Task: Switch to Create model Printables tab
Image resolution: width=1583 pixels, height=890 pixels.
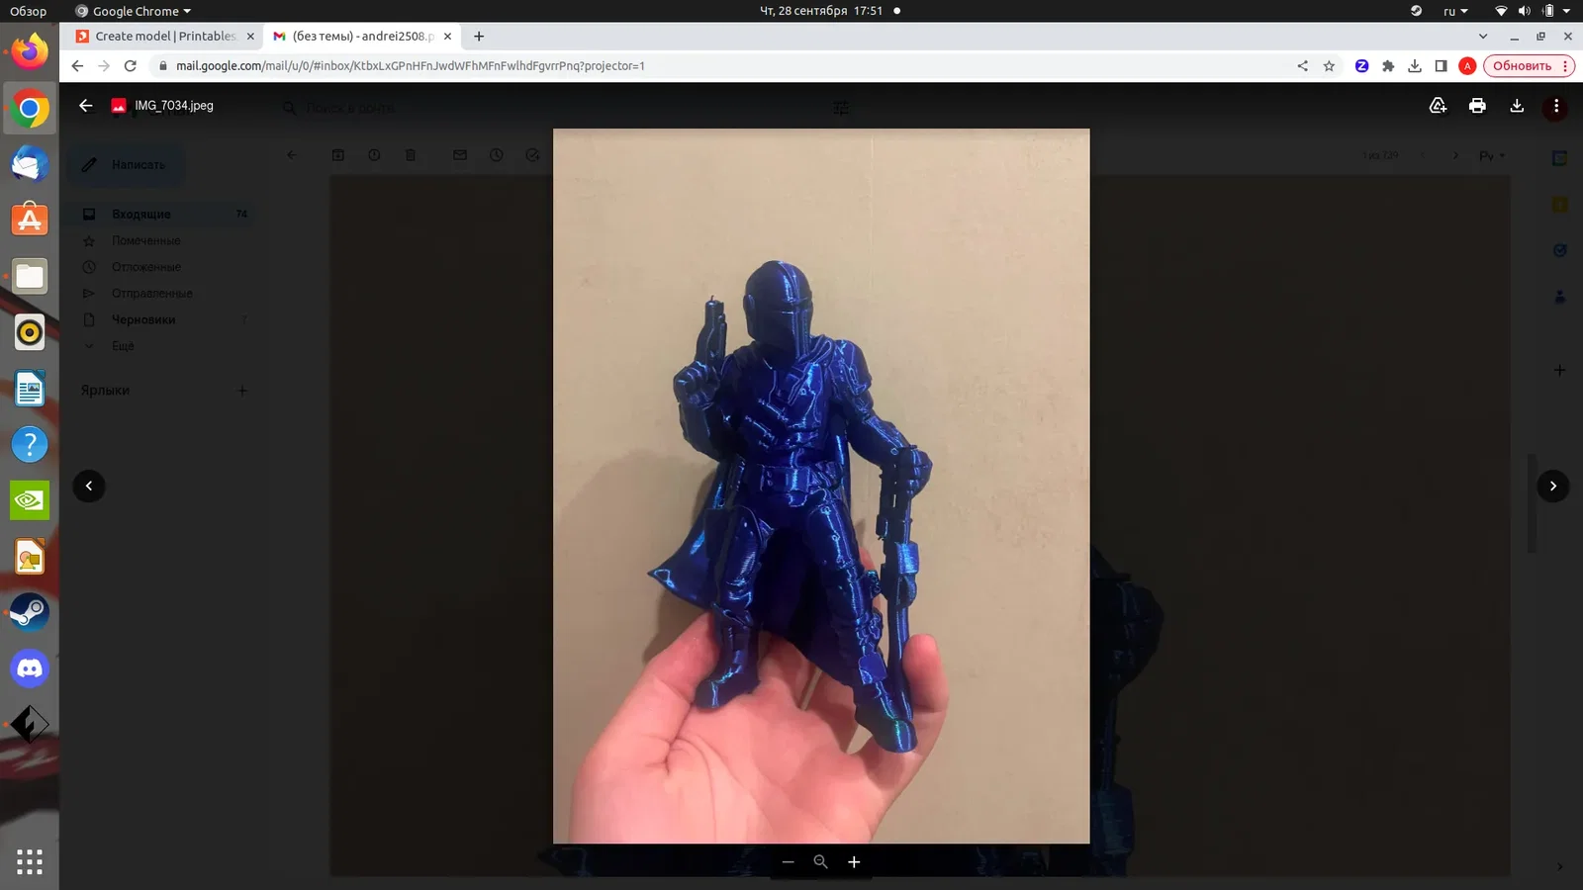Action: point(165,37)
